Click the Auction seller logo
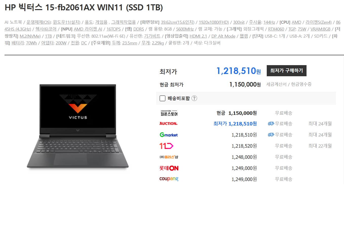 (x=168, y=124)
